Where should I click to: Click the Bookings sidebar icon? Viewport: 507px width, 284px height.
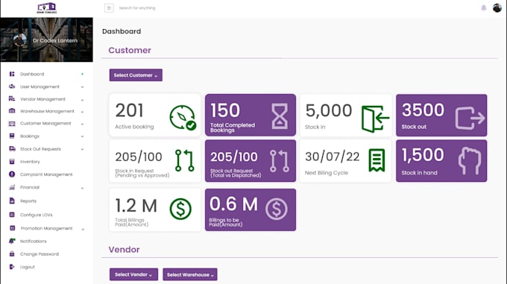pyautogui.click(x=12, y=136)
